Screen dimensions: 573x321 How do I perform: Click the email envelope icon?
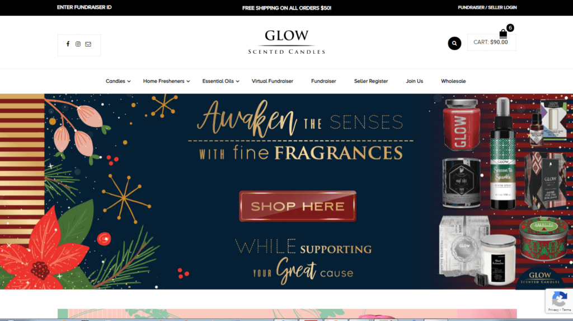pos(88,44)
